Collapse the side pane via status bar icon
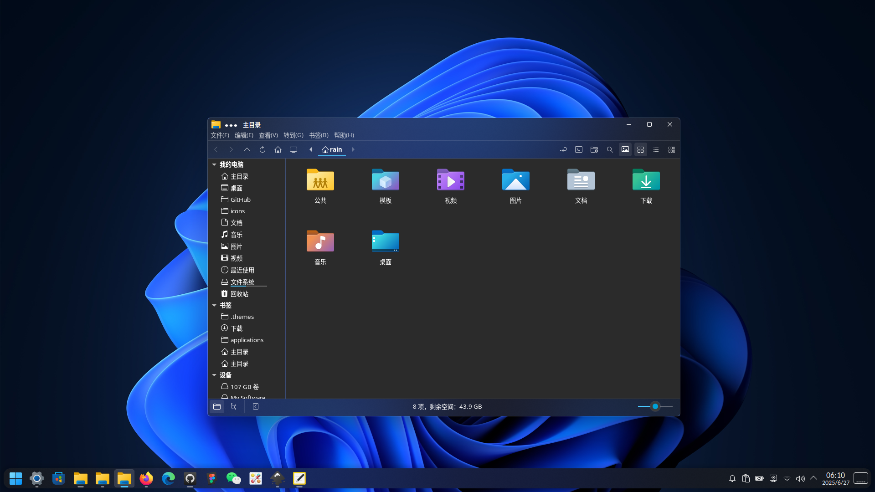 (255, 406)
